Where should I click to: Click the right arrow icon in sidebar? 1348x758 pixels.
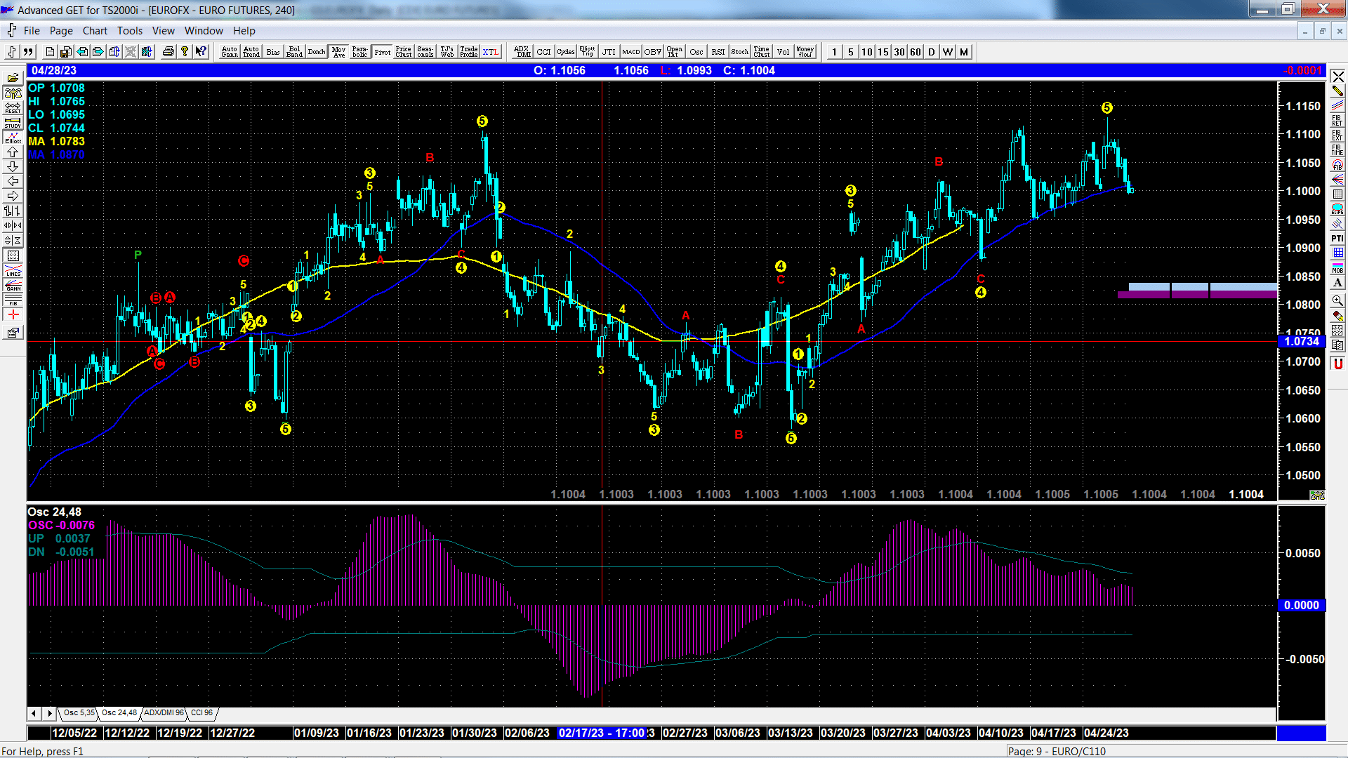pyautogui.click(x=13, y=196)
